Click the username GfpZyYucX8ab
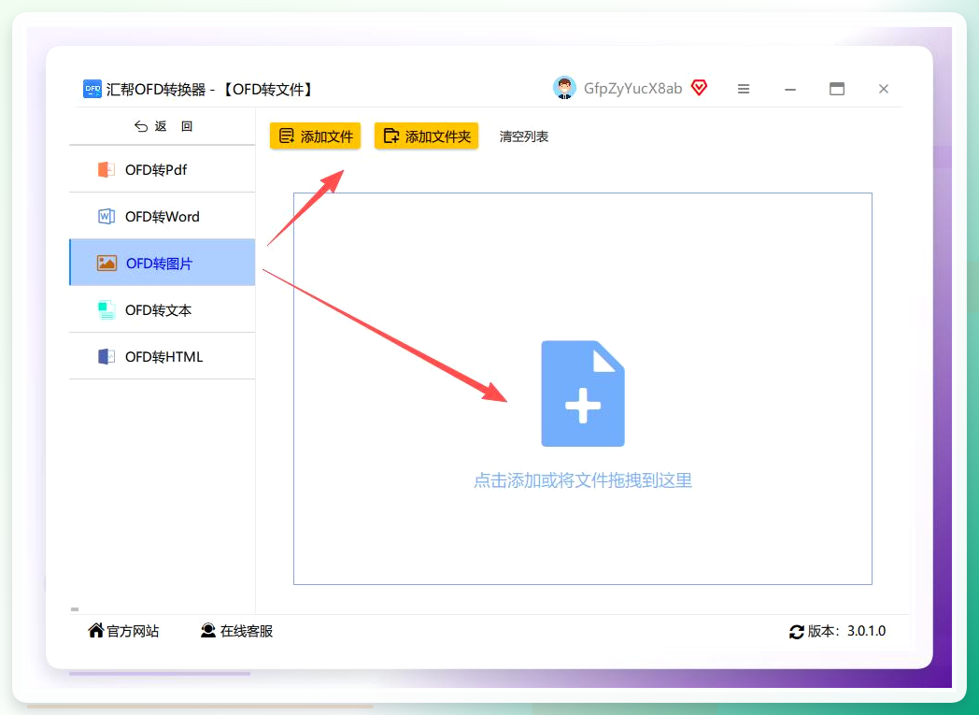The image size is (979, 715). coord(632,89)
